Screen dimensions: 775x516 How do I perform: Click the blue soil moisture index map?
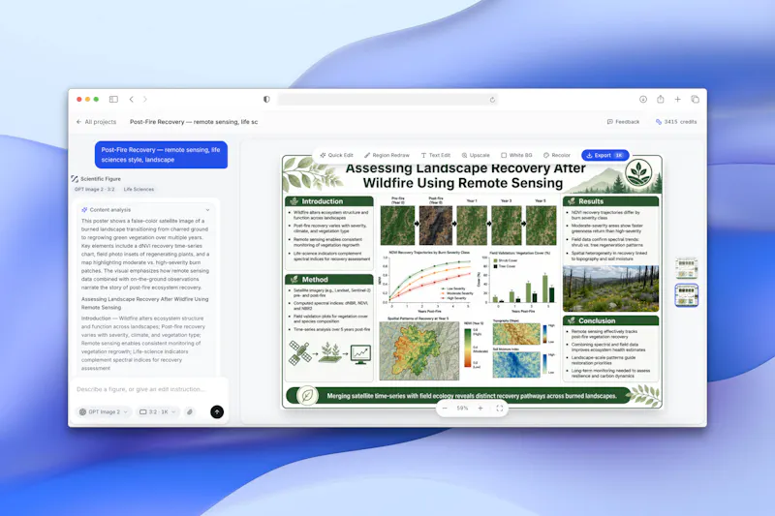pyautogui.click(x=516, y=365)
